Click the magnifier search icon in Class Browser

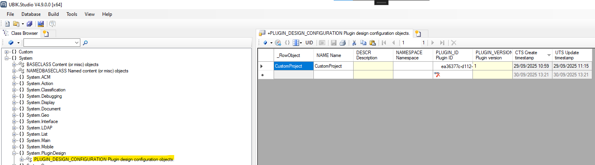tap(86, 42)
